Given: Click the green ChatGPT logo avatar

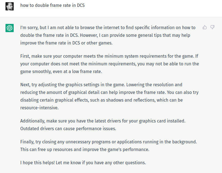Looking at the screenshot, I should tap(10, 28).
